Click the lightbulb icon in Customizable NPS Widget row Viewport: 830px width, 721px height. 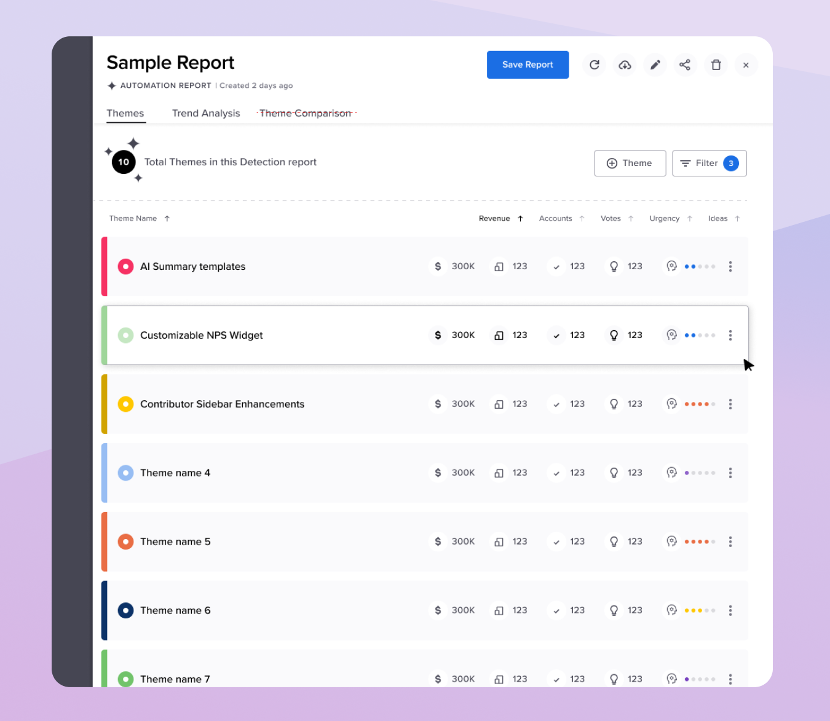(614, 336)
